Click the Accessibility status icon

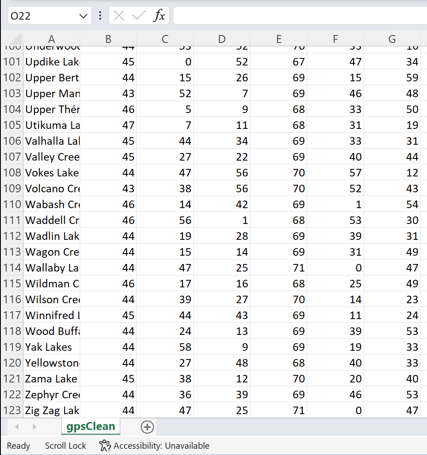(x=105, y=445)
